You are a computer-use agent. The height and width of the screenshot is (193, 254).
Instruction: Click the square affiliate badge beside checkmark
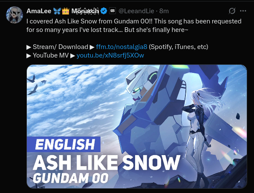point(113,11)
